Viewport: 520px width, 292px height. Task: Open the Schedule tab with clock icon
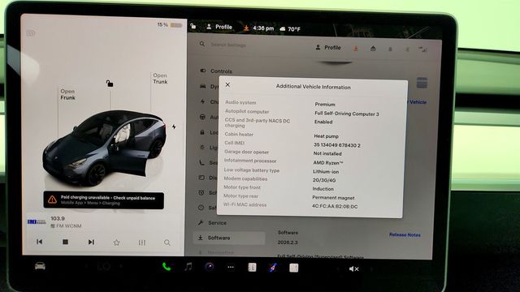(207, 193)
